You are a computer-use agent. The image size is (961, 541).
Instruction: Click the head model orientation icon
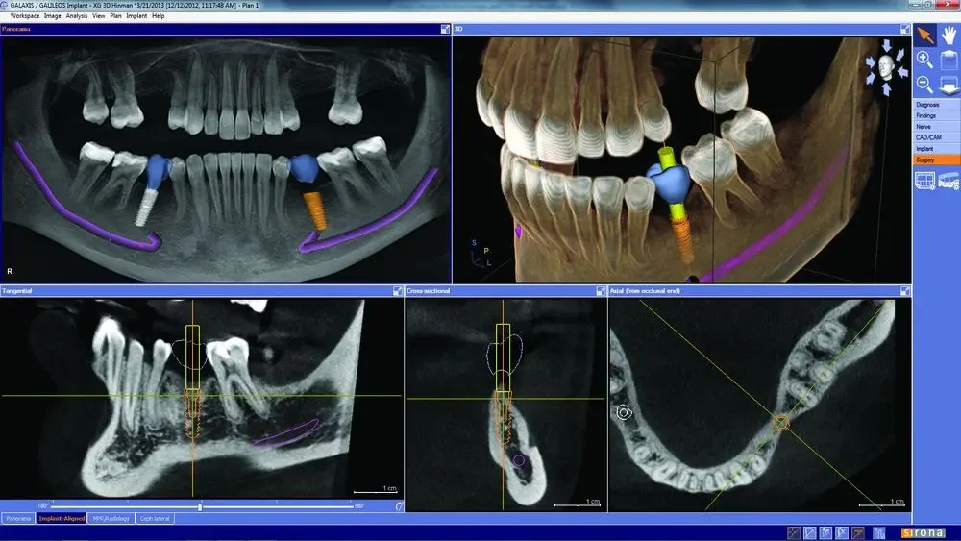coord(886,66)
